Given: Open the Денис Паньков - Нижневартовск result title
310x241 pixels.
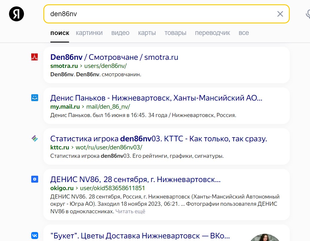Looking at the screenshot, I should click(156, 98).
